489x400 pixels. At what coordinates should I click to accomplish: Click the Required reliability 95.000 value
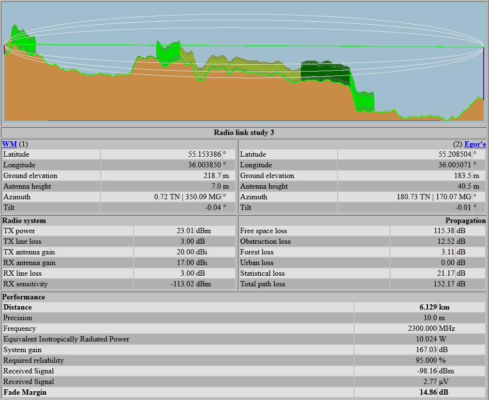pyautogui.click(x=426, y=360)
